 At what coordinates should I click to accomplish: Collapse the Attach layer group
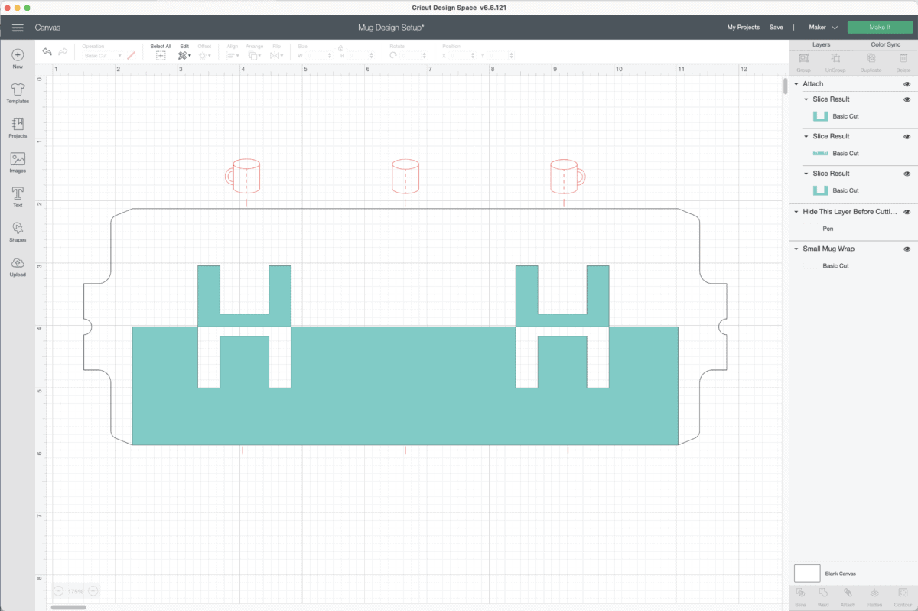pos(796,84)
